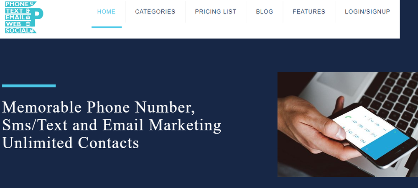This screenshot has width=418, height=188.
Task: Go to the Home menu item
Action: [106, 12]
